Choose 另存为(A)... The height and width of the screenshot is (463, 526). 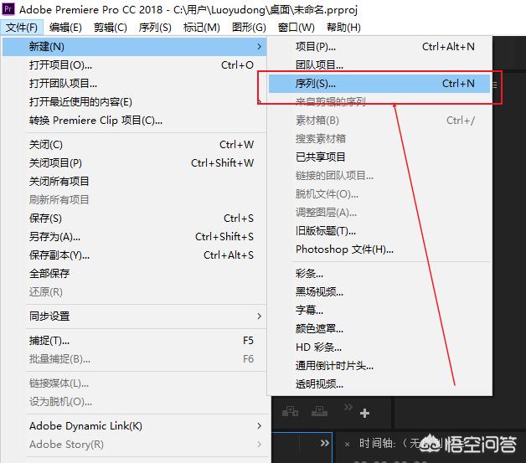click(x=135, y=237)
